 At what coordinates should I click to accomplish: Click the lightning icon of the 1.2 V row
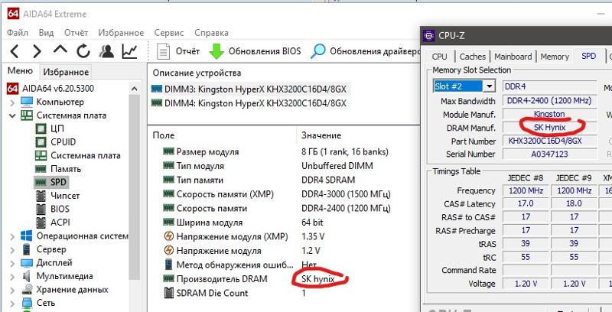[x=168, y=250]
